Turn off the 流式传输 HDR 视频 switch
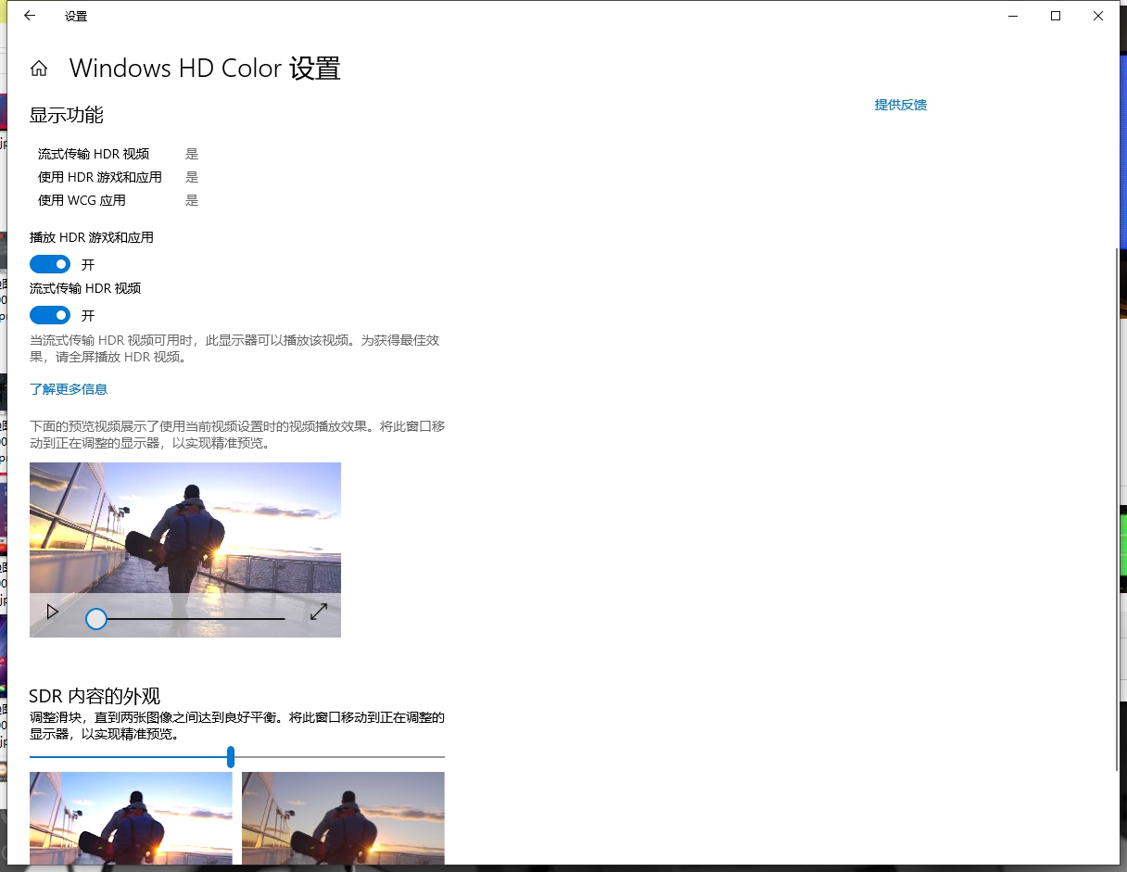This screenshot has height=872, width=1127. (50, 315)
